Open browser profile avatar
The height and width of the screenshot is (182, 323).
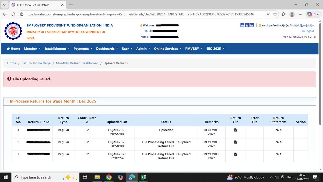click(x=292, y=14)
